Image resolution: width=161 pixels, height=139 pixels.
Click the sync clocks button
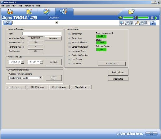153,23
